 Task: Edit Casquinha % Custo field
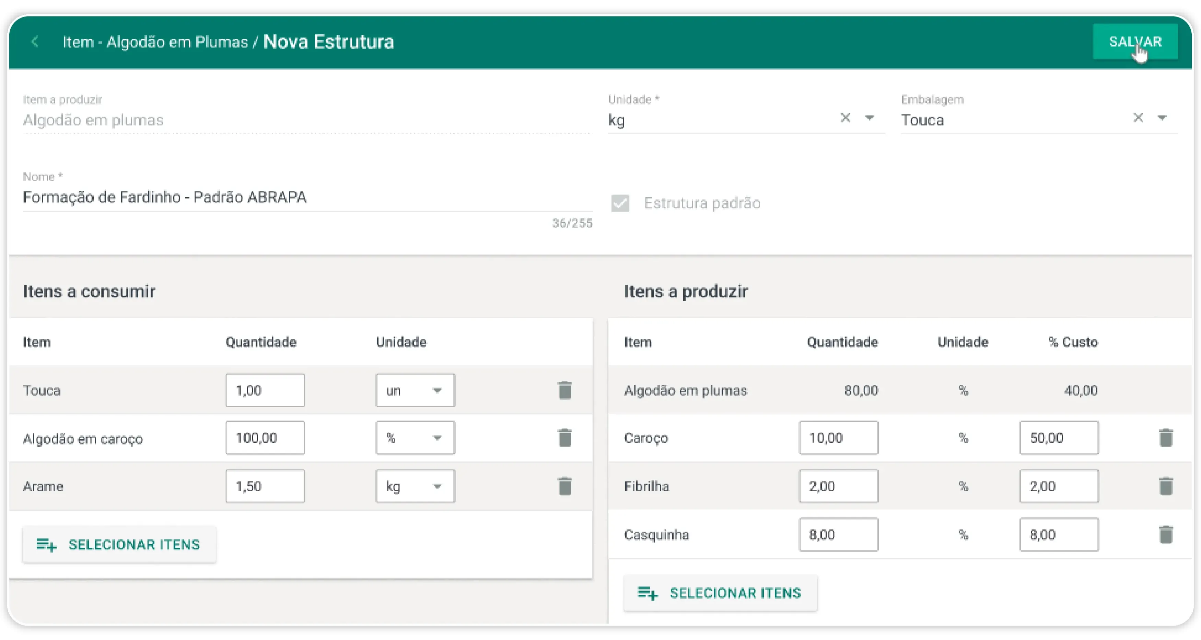click(x=1059, y=535)
